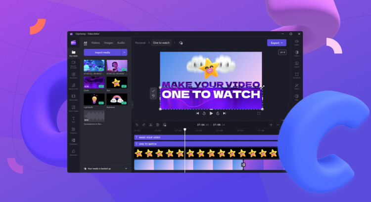The image size is (371, 202).
Task: Select the Somewhere in the... audio clip
Action: point(94,116)
